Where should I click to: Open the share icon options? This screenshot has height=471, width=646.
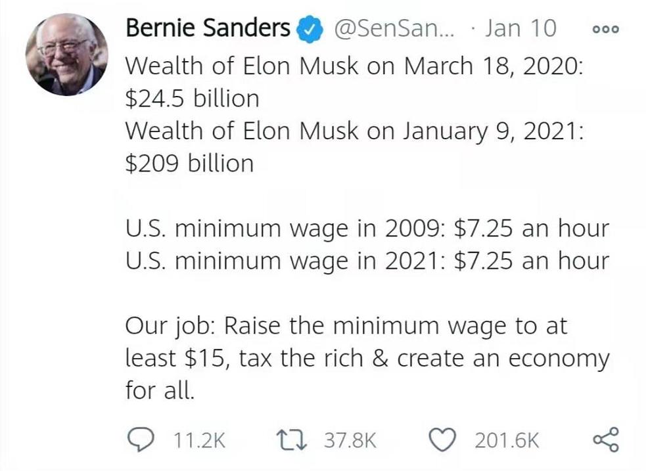click(x=605, y=439)
